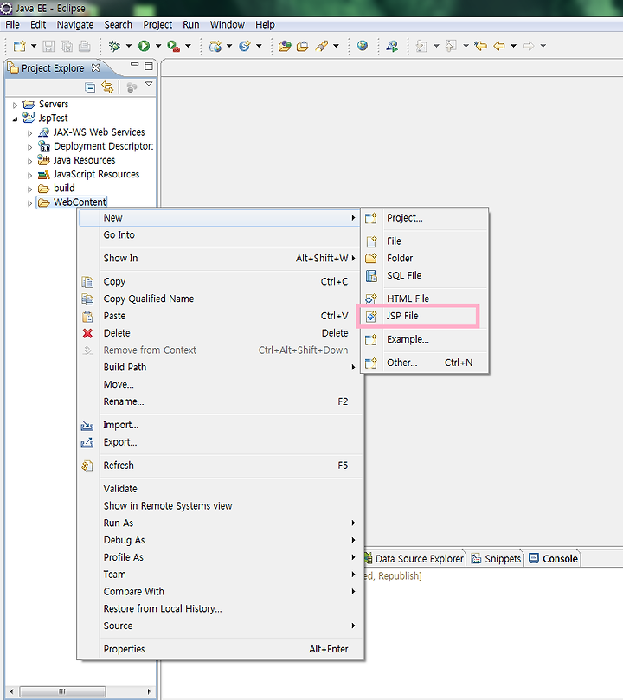Click the Run Last Tool icon
Image resolution: width=623 pixels, height=700 pixels.
pos(173,46)
